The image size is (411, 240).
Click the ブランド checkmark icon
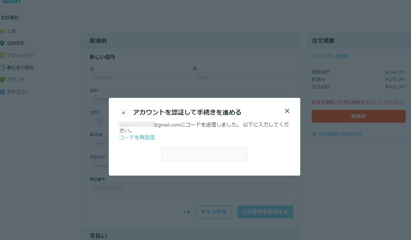coord(3,79)
